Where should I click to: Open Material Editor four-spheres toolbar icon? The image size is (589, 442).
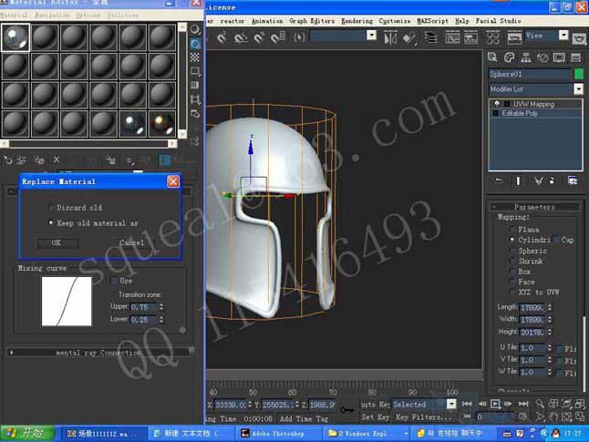pyautogui.click(x=492, y=37)
